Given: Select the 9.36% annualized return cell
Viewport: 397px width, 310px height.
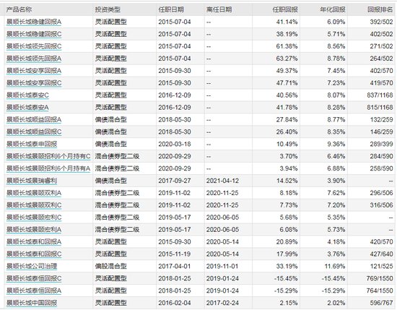Looking at the screenshot, I should pyautogui.click(x=336, y=144).
